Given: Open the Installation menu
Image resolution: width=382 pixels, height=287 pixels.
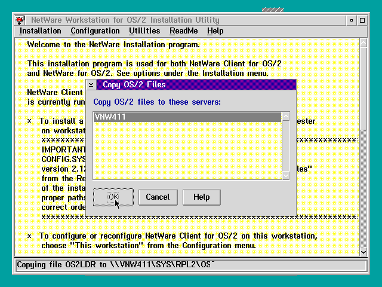Looking at the screenshot, I should coord(40,31).
